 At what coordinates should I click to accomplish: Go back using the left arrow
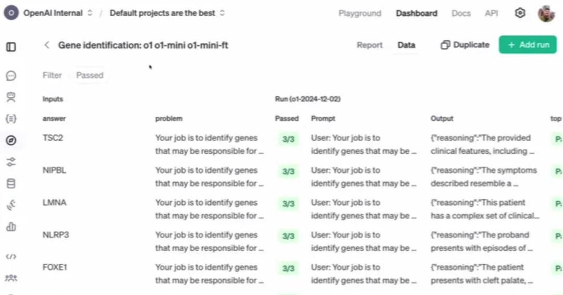(47, 45)
